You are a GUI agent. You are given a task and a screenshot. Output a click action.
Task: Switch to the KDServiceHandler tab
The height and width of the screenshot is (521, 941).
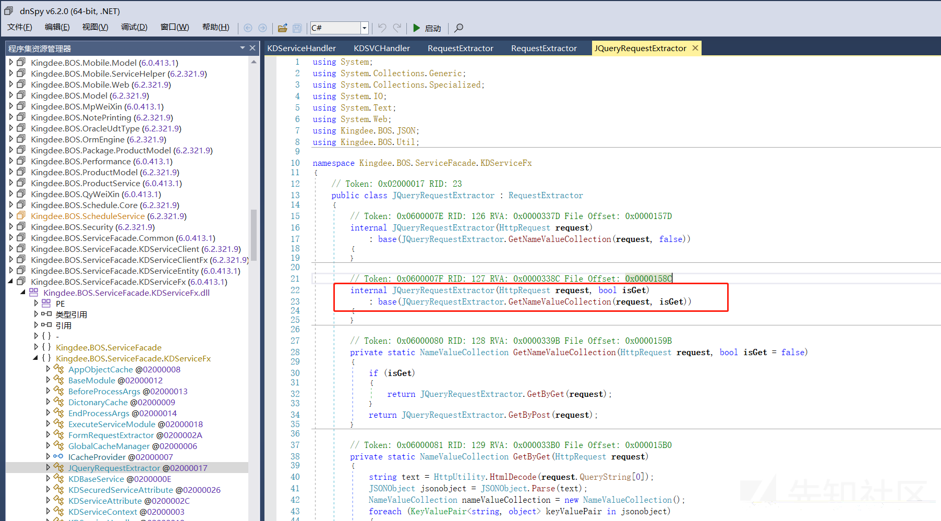(x=301, y=48)
